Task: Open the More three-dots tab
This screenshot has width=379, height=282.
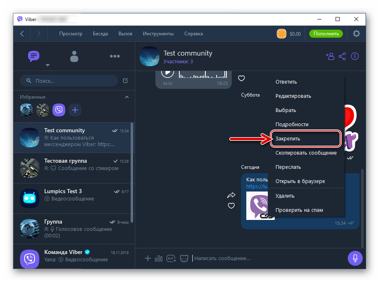Action: pyautogui.click(x=114, y=56)
